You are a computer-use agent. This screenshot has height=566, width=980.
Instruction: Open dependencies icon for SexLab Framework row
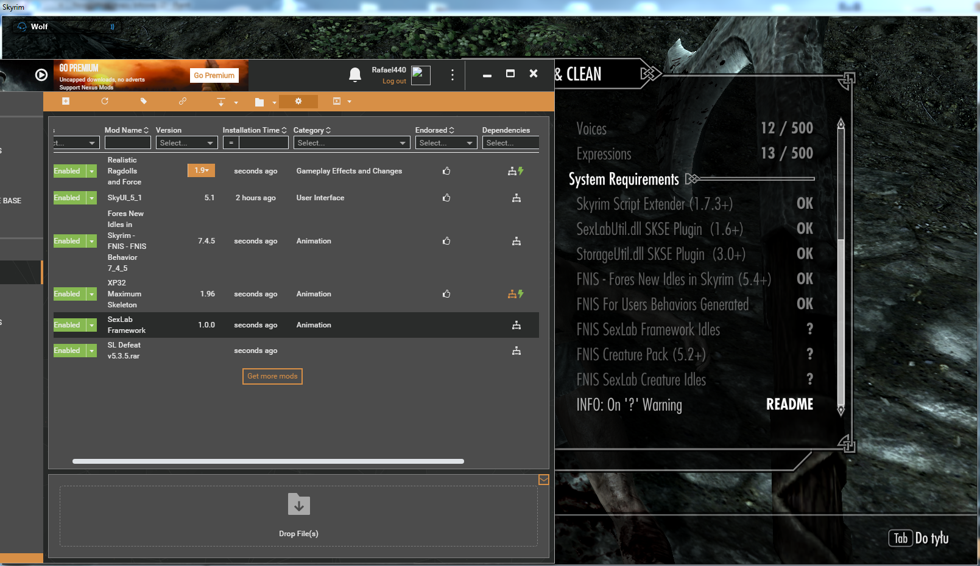[516, 325]
